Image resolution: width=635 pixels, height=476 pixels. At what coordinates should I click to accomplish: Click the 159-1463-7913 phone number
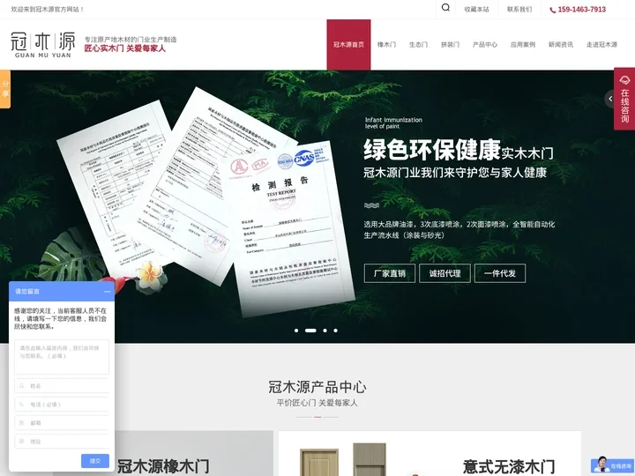tap(581, 10)
